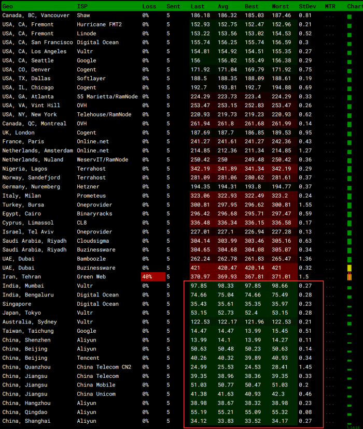Select the Linode ISP entry

point(87,34)
